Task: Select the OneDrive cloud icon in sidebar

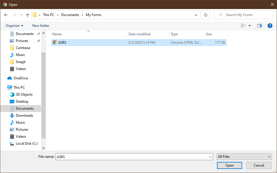Action: click(x=10, y=78)
